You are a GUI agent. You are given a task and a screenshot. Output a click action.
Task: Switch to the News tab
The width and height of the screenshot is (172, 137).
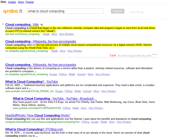[x=21, y=2]
